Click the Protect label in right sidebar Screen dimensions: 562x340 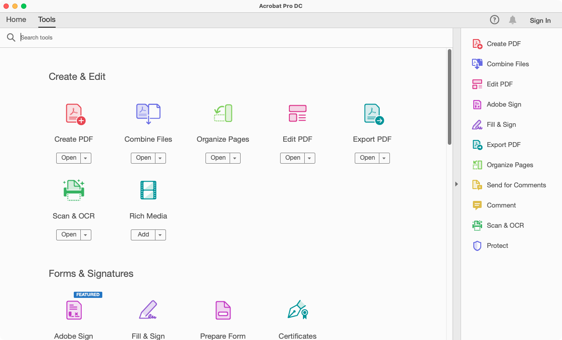[x=497, y=246]
